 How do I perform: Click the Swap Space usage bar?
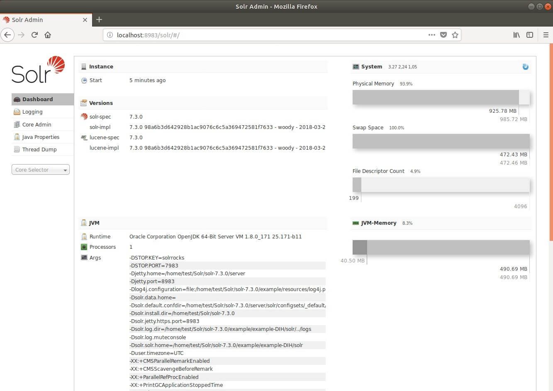441,141
